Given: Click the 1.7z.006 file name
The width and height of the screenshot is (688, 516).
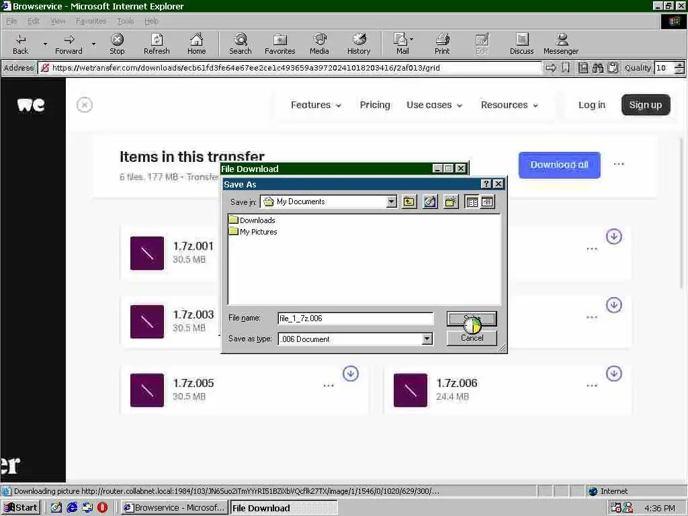Looking at the screenshot, I should pos(457,383).
